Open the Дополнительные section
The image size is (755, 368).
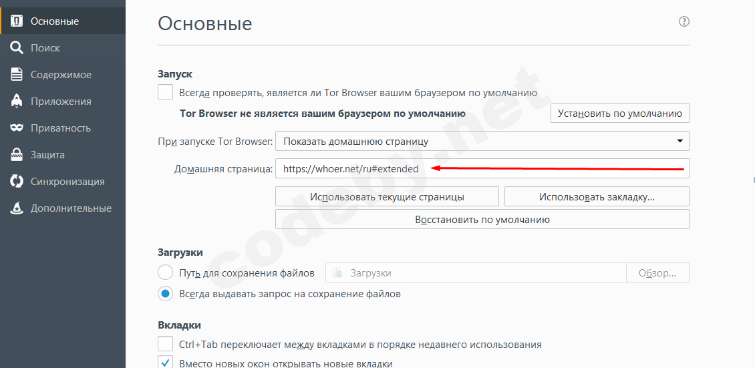pos(63,208)
